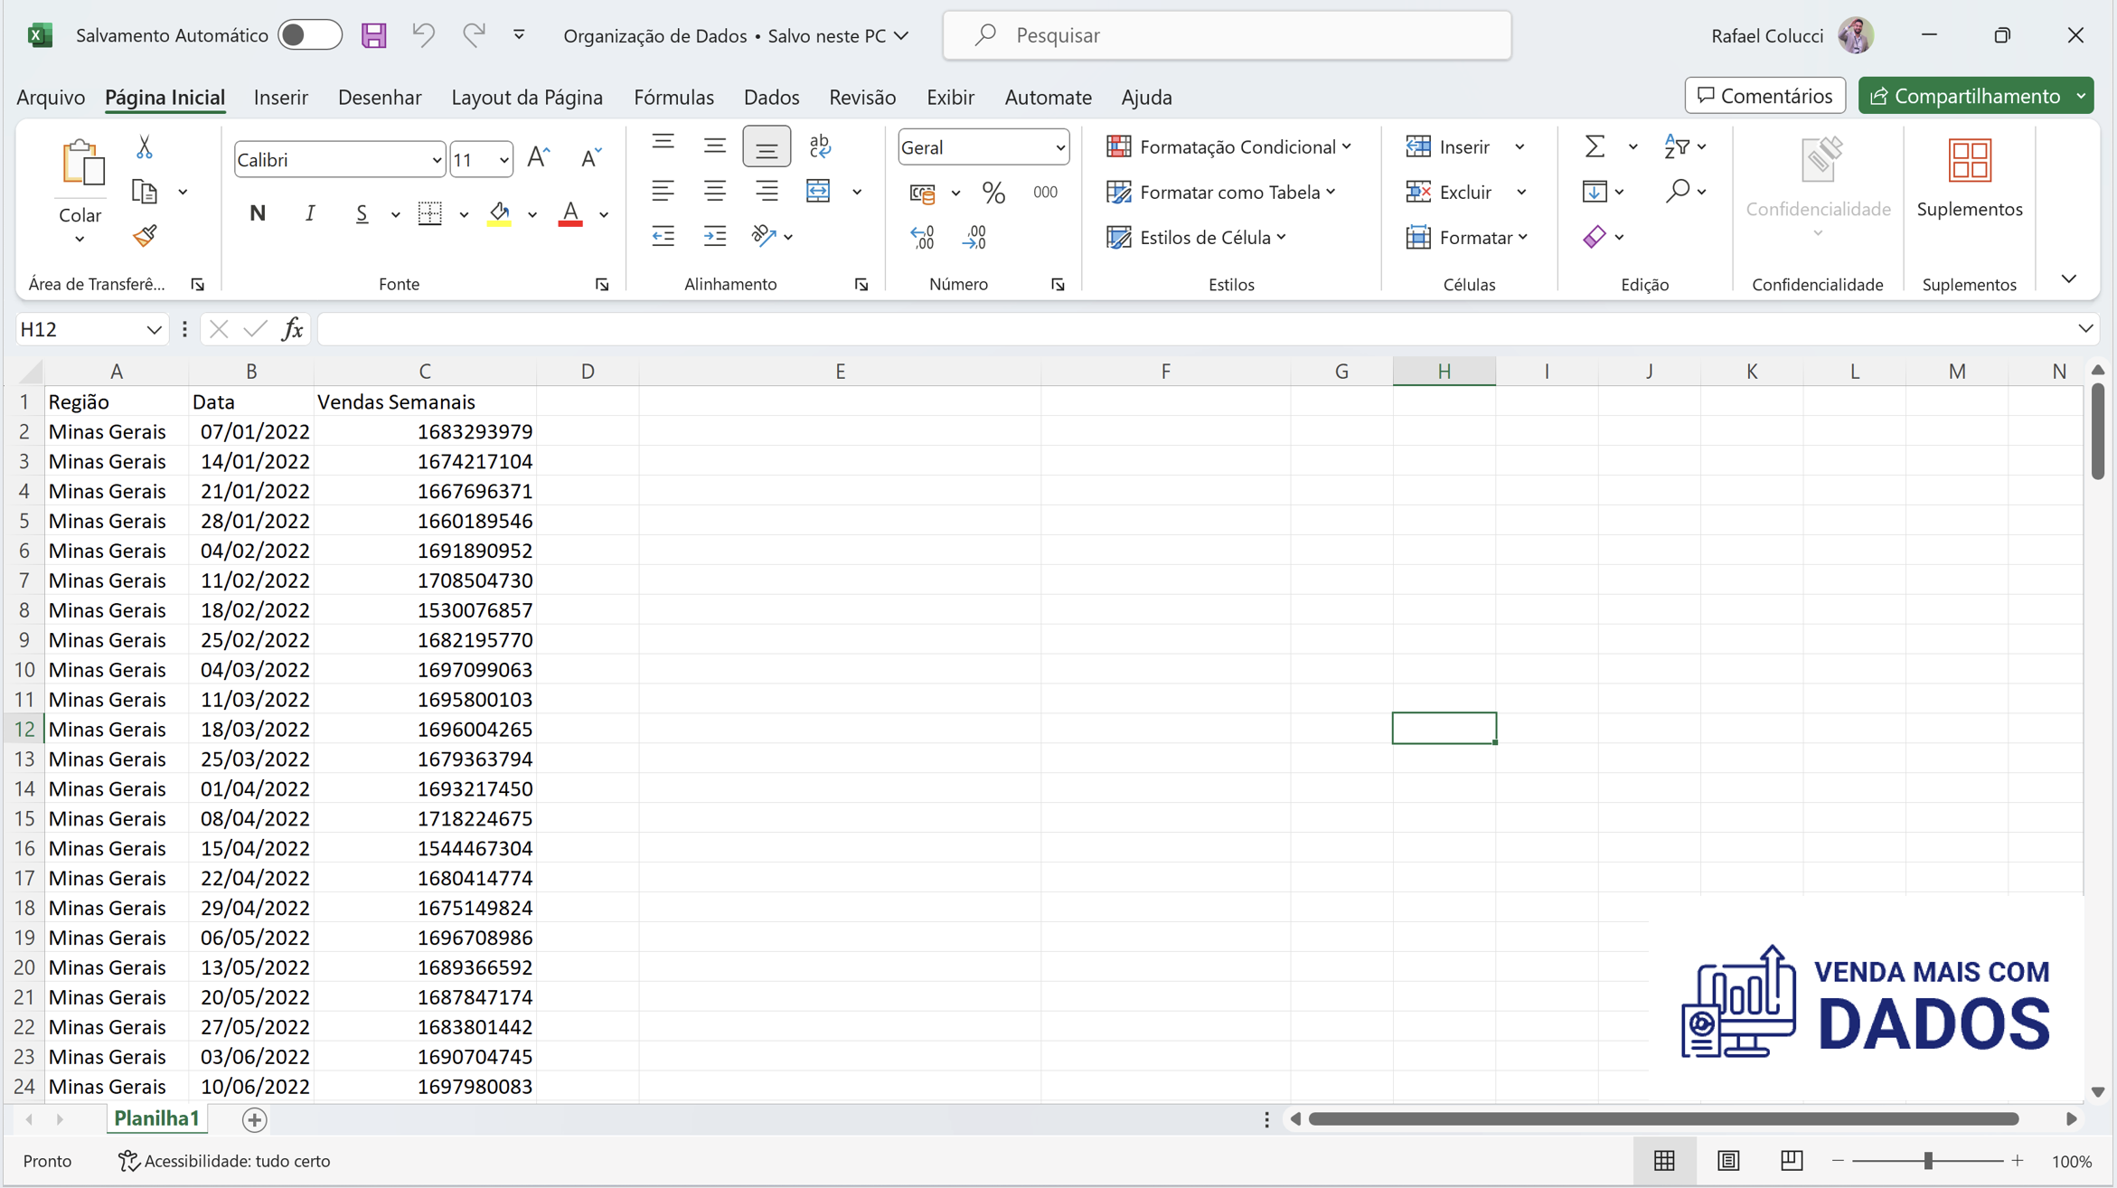Select the Planilha1 sheet tab
2117x1188 pixels.
pyautogui.click(x=156, y=1118)
